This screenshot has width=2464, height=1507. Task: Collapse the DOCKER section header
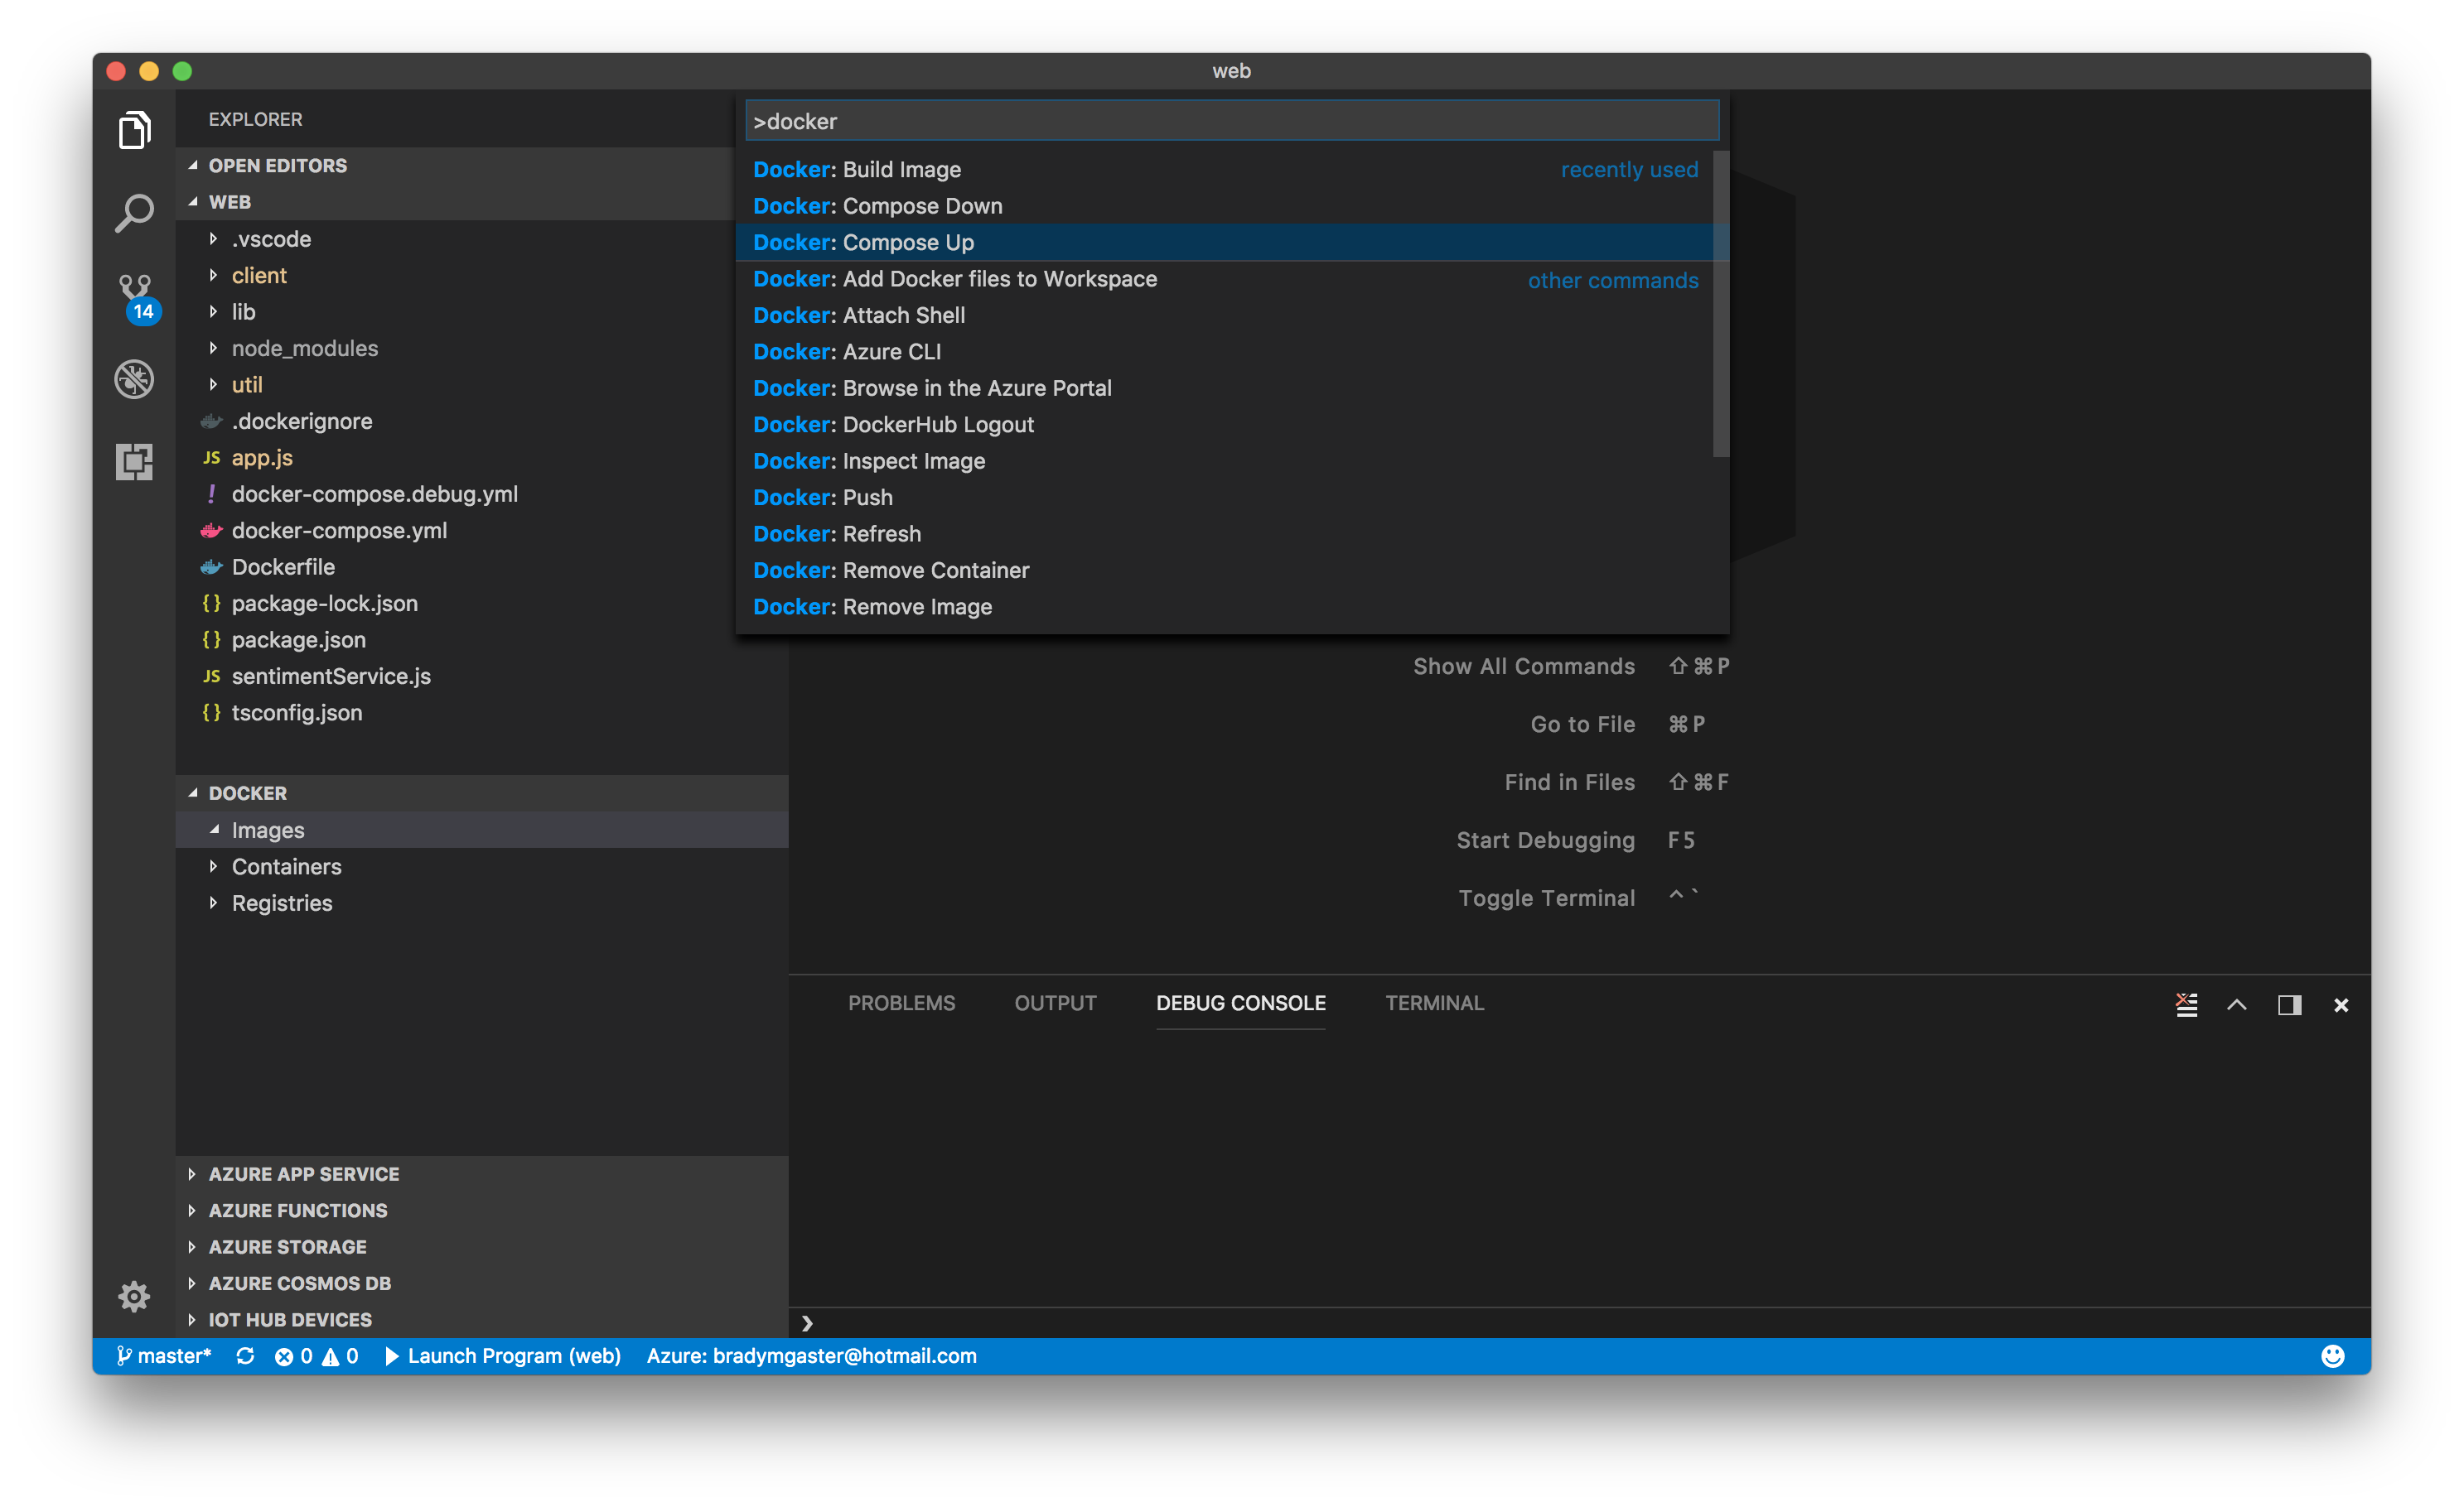(x=247, y=792)
